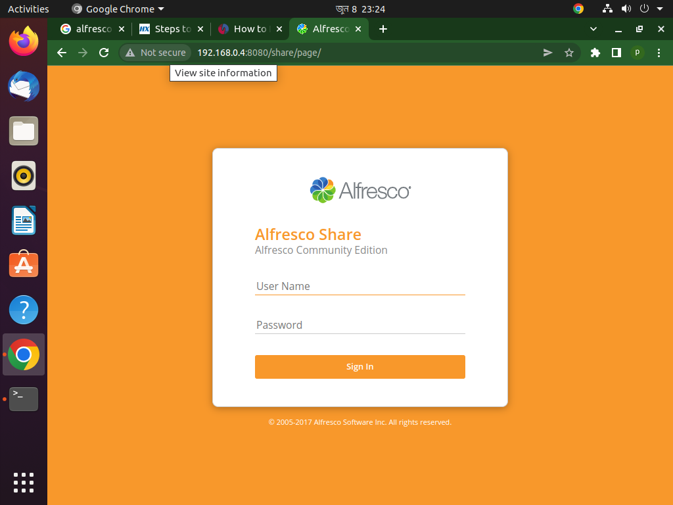Expand the system menu arrow
673x505 pixels.
coord(660,9)
